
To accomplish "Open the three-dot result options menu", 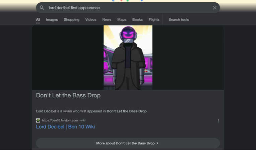I will (218, 121).
